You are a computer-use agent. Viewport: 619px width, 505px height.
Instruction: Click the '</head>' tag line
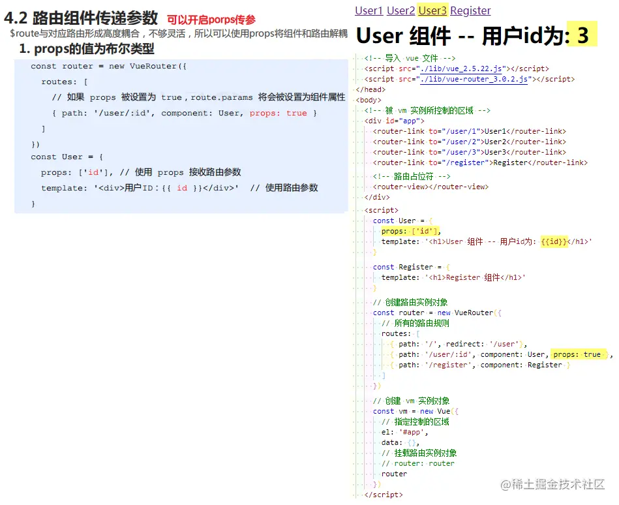coord(370,89)
